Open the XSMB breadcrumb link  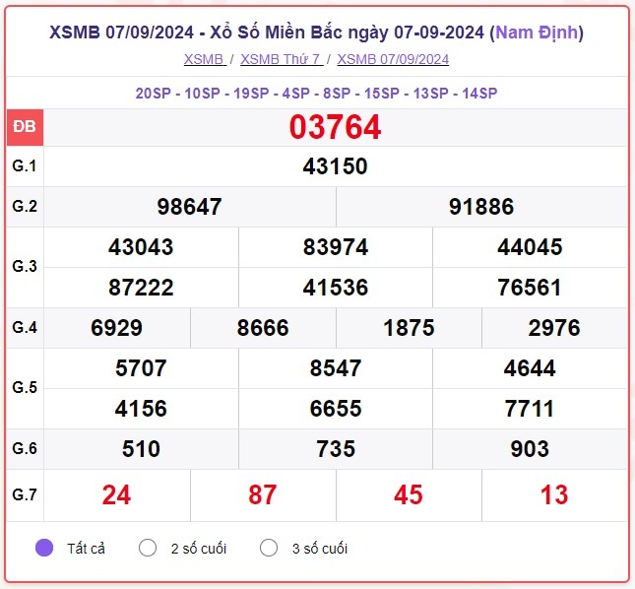[205, 59]
